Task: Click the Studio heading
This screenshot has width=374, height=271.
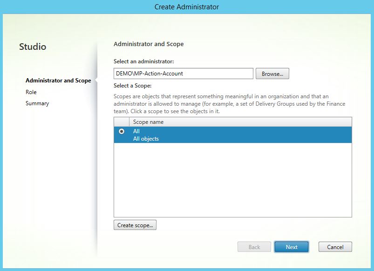Action: 33,47
